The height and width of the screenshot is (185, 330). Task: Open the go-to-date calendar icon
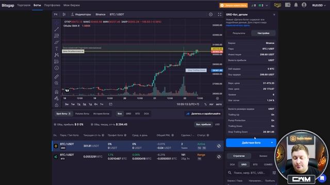click(x=111, y=104)
